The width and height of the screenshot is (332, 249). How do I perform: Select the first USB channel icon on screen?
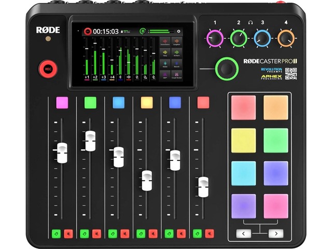(137, 77)
